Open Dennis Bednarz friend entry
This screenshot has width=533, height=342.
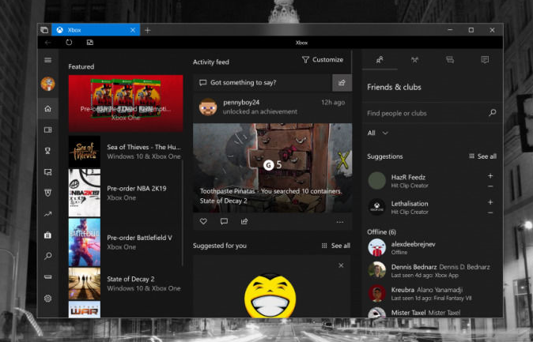click(432, 270)
